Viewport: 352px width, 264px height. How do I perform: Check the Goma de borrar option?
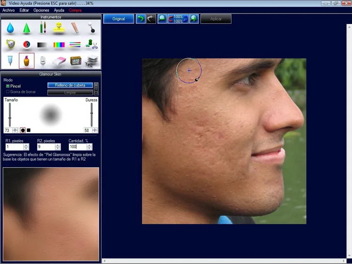point(8,91)
